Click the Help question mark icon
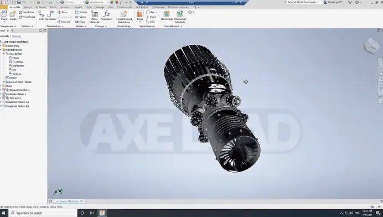The image size is (383, 217). (x=357, y=2)
